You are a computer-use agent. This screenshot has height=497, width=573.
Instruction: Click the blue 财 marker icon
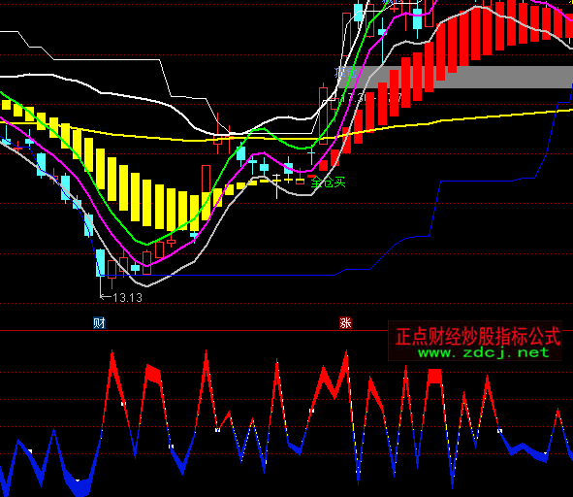click(99, 323)
